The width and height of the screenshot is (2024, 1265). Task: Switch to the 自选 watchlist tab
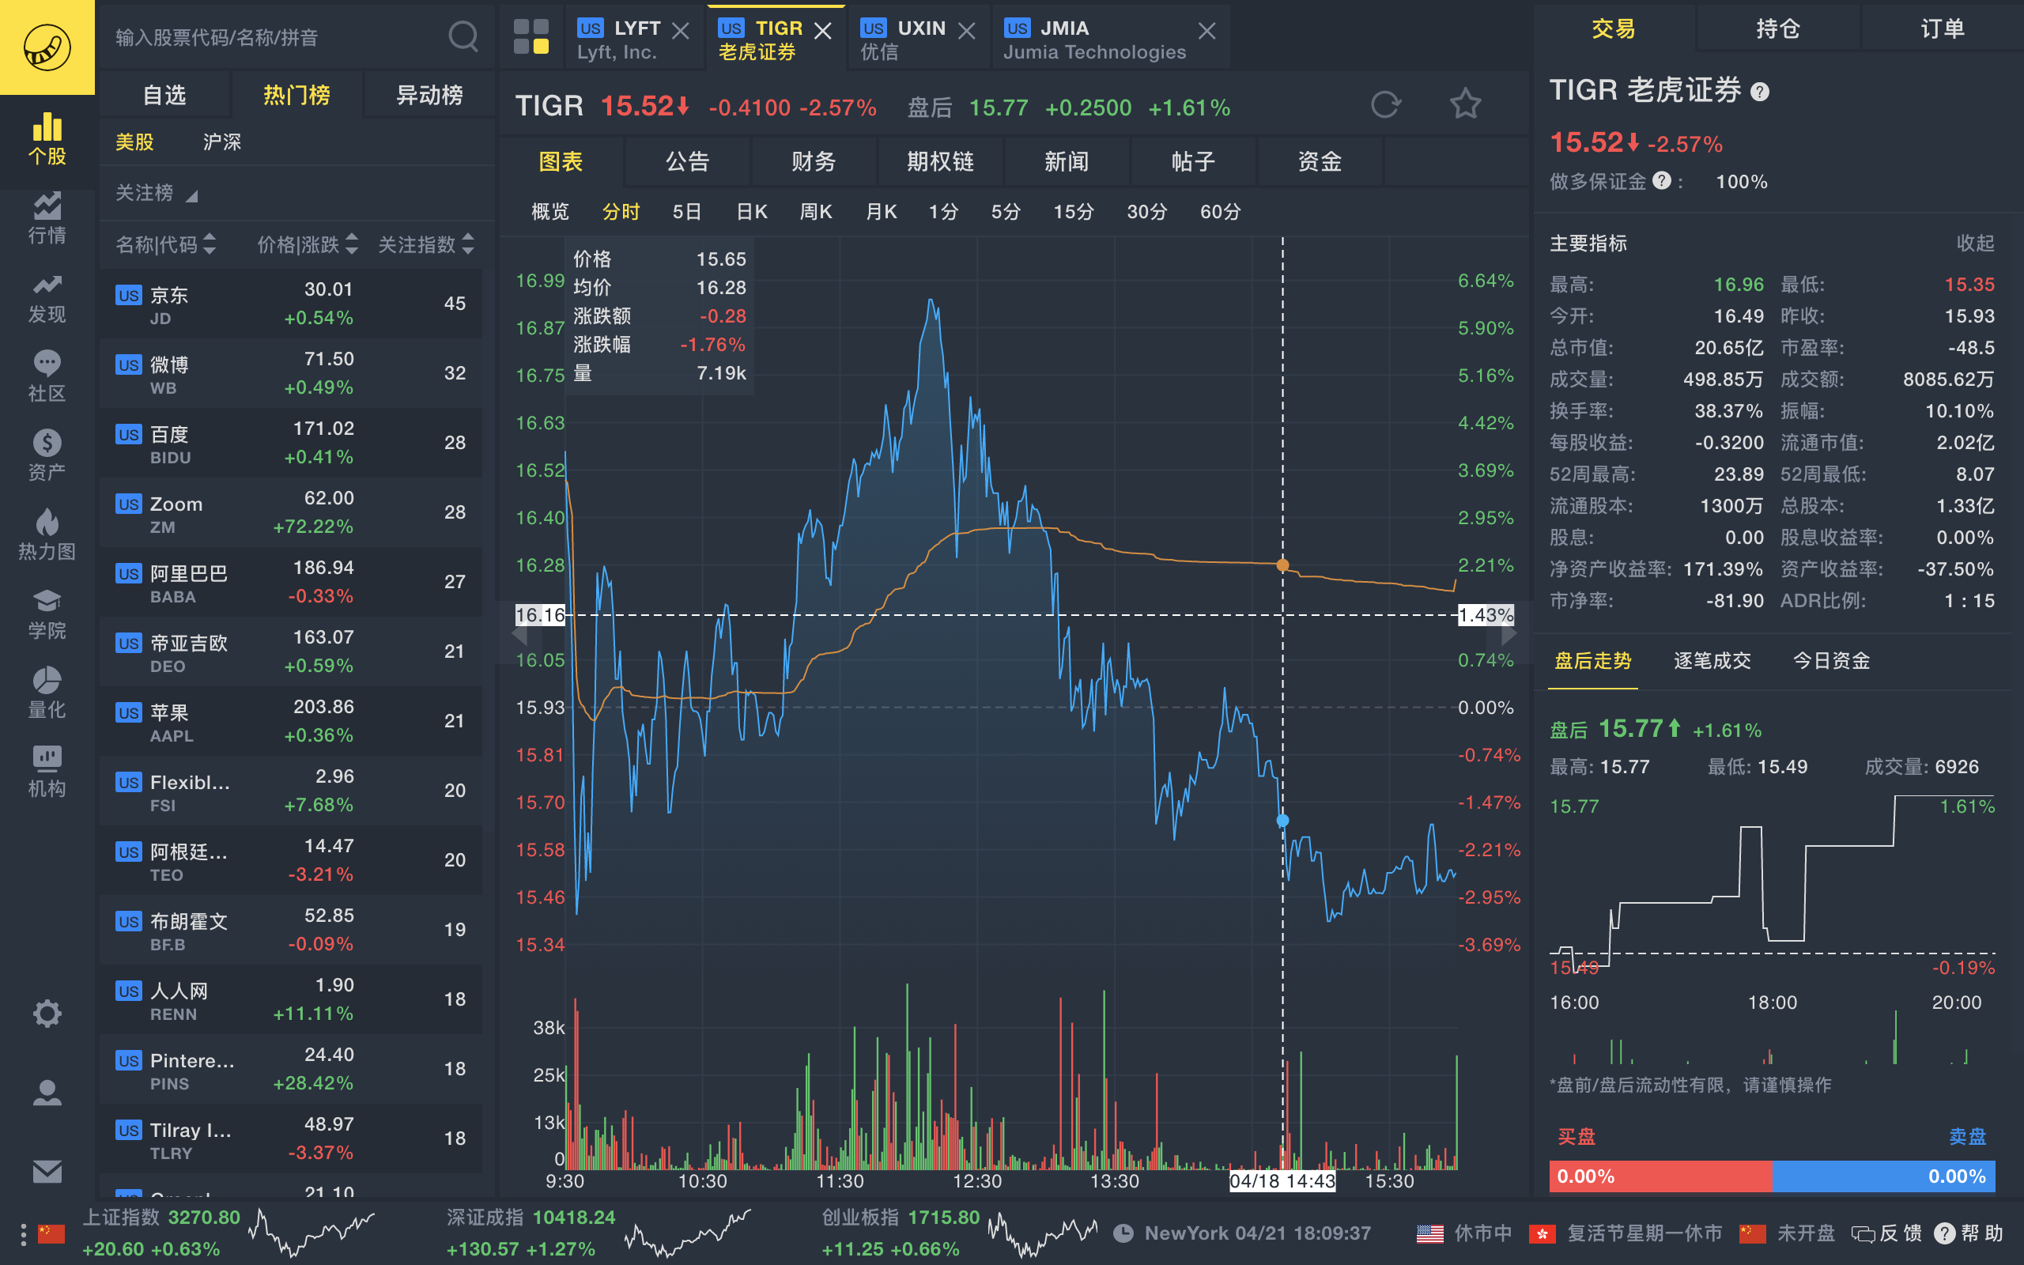pos(164,95)
